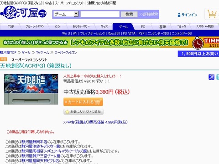The height and width of the screenshot is (164, 219).
Task: Open Wii U subcategory link
Action: [66, 33]
